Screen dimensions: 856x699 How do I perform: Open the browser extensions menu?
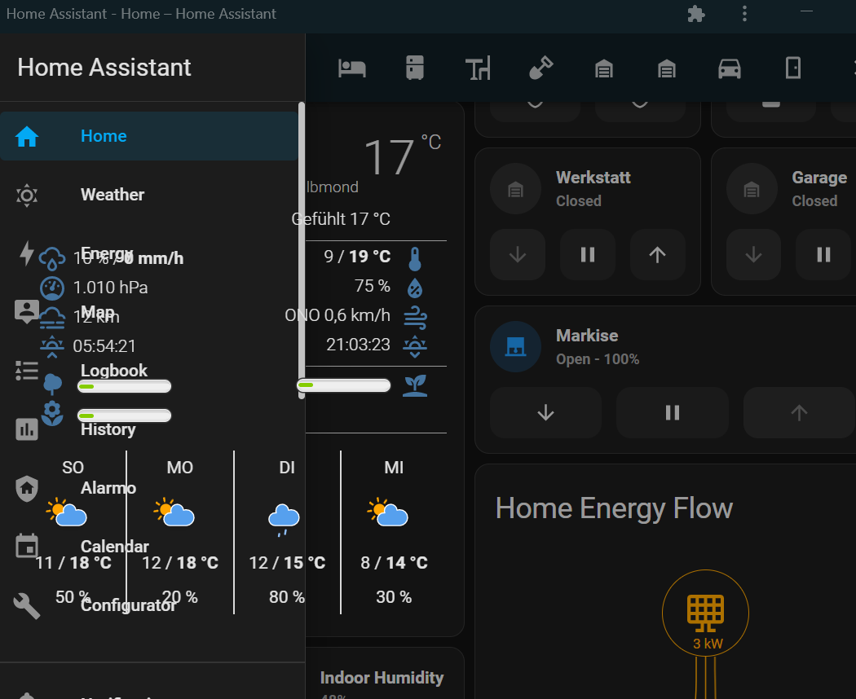(x=696, y=13)
